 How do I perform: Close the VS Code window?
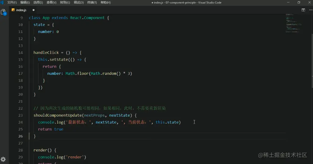tap(309, 2)
